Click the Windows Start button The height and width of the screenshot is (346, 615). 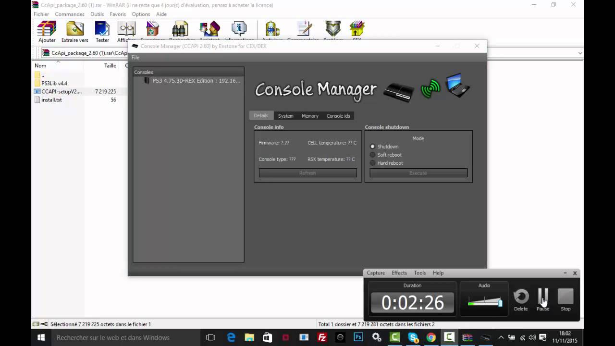tap(41, 337)
